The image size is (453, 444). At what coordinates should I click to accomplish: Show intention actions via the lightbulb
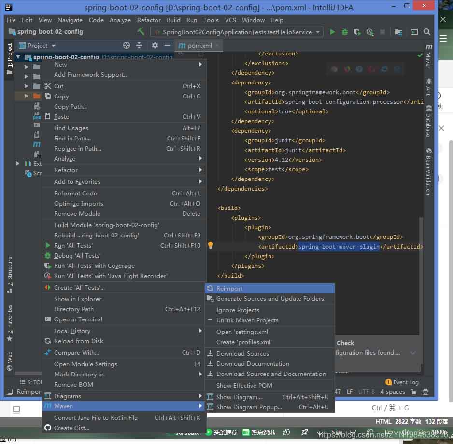(211, 245)
